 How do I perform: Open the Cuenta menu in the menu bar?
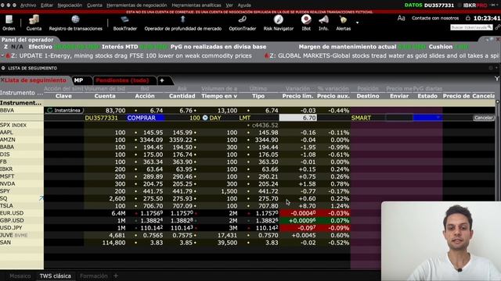[x=94, y=5]
